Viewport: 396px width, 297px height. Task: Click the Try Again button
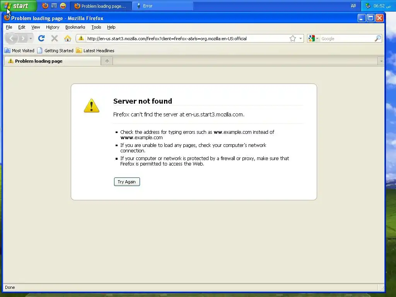tap(127, 182)
